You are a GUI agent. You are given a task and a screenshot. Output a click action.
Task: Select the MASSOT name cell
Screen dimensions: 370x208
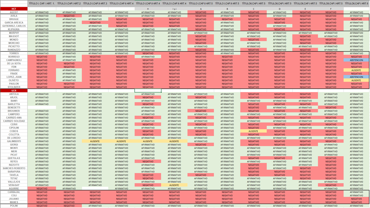tap(14, 36)
